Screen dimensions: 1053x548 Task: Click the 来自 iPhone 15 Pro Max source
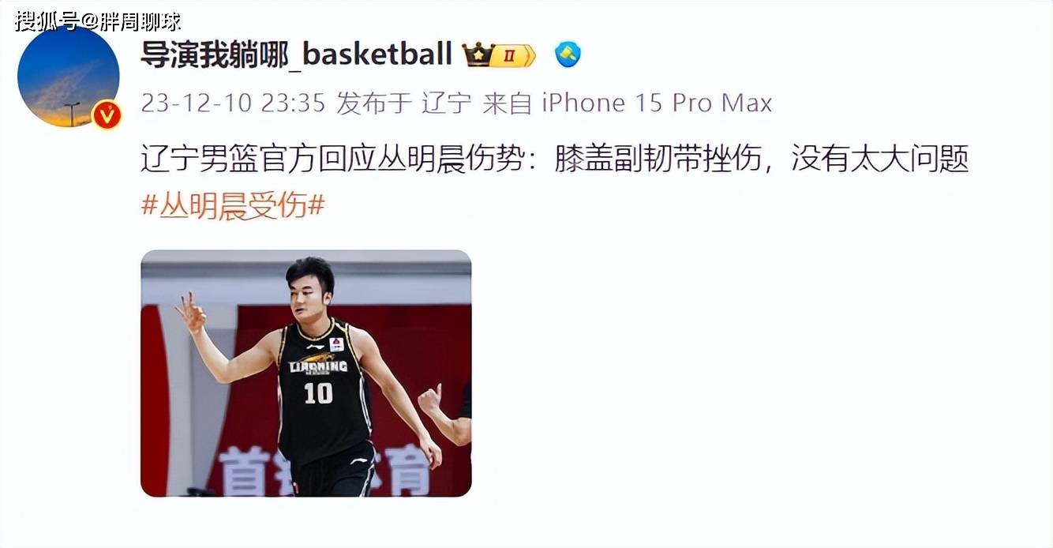pos(627,103)
